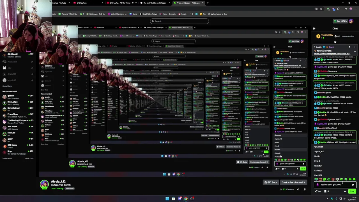
Task: Open the shop icon showing 0
Action: [326, 191]
